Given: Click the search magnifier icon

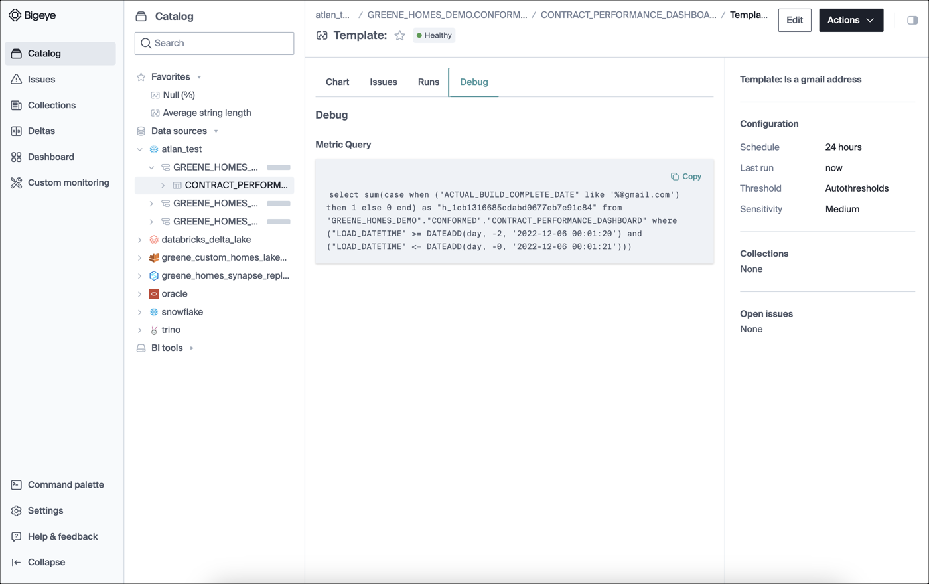Looking at the screenshot, I should (x=146, y=43).
